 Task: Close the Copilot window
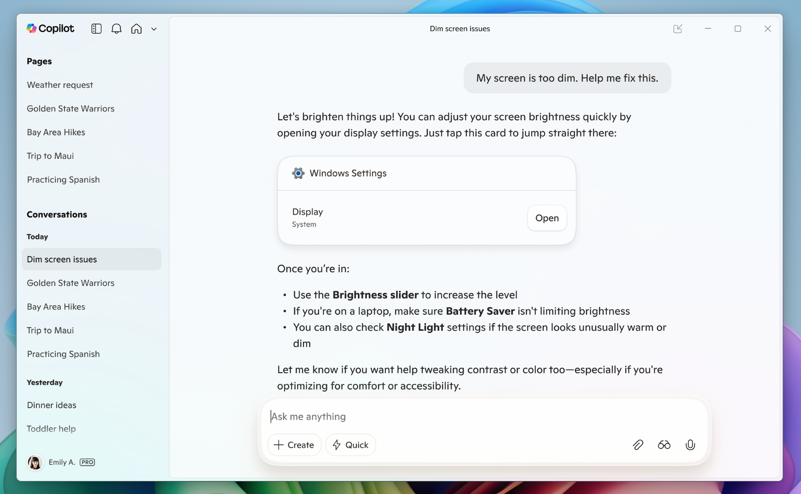click(x=768, y=29)
